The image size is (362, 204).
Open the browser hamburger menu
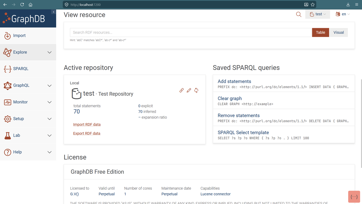357,5
